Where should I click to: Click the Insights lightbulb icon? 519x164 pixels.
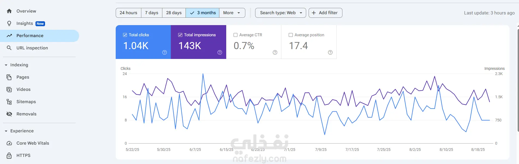9,23
